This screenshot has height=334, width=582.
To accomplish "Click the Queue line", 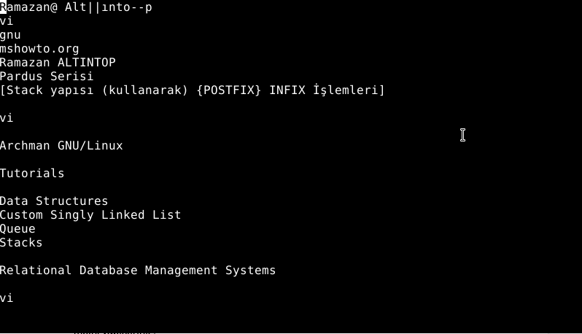I will click(x=18, y=229).
